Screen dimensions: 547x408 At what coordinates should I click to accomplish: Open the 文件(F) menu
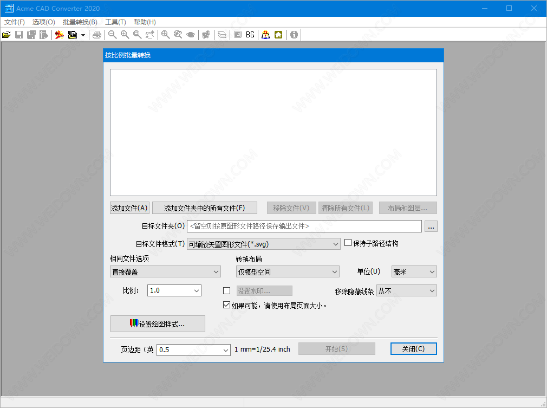[14, 22]
